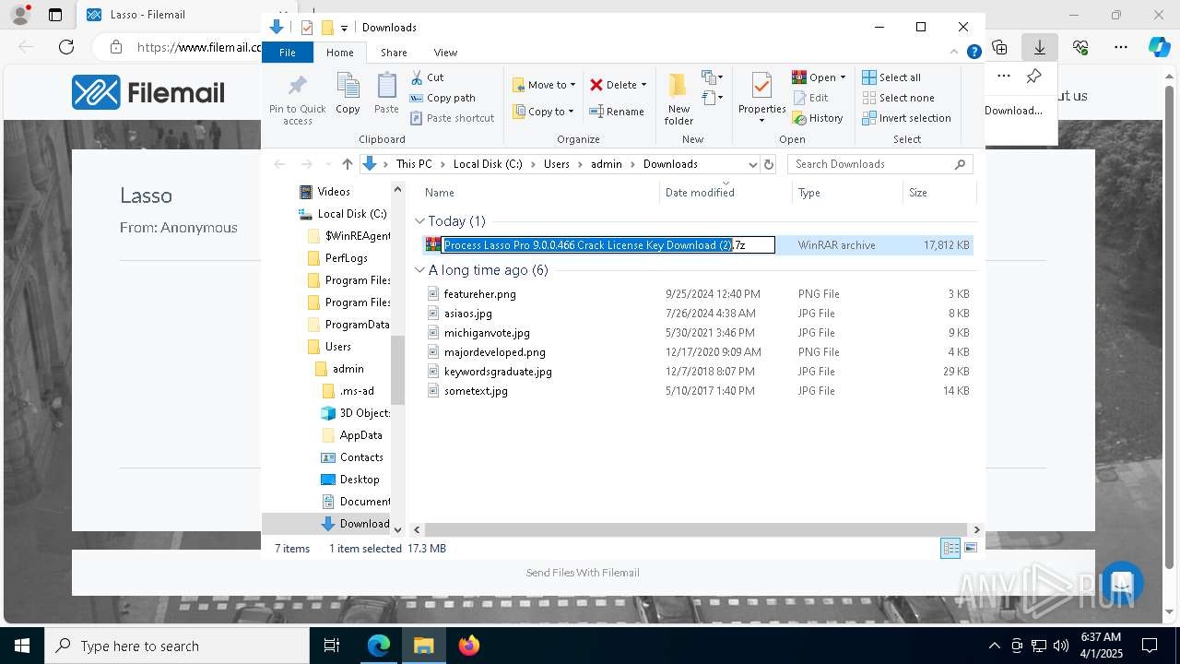The image size is (1180, 664).
Task: Click horizontal scrollbar right arrow
Action: pos(976,529)
